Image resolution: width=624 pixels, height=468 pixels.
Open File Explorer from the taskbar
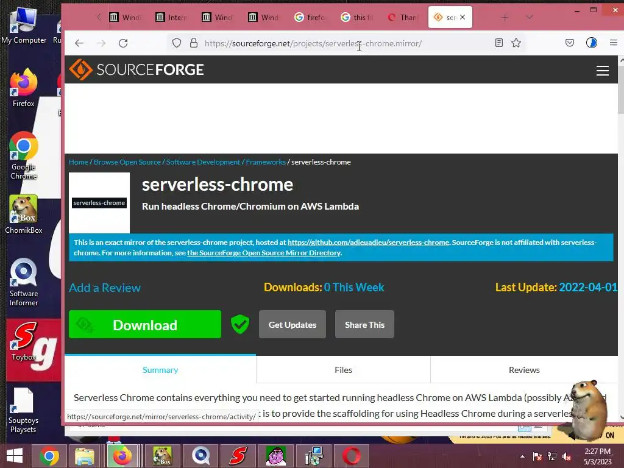coord(84,456)
